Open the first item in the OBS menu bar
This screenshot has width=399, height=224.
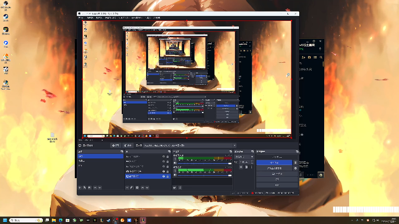tap(81, 18)
